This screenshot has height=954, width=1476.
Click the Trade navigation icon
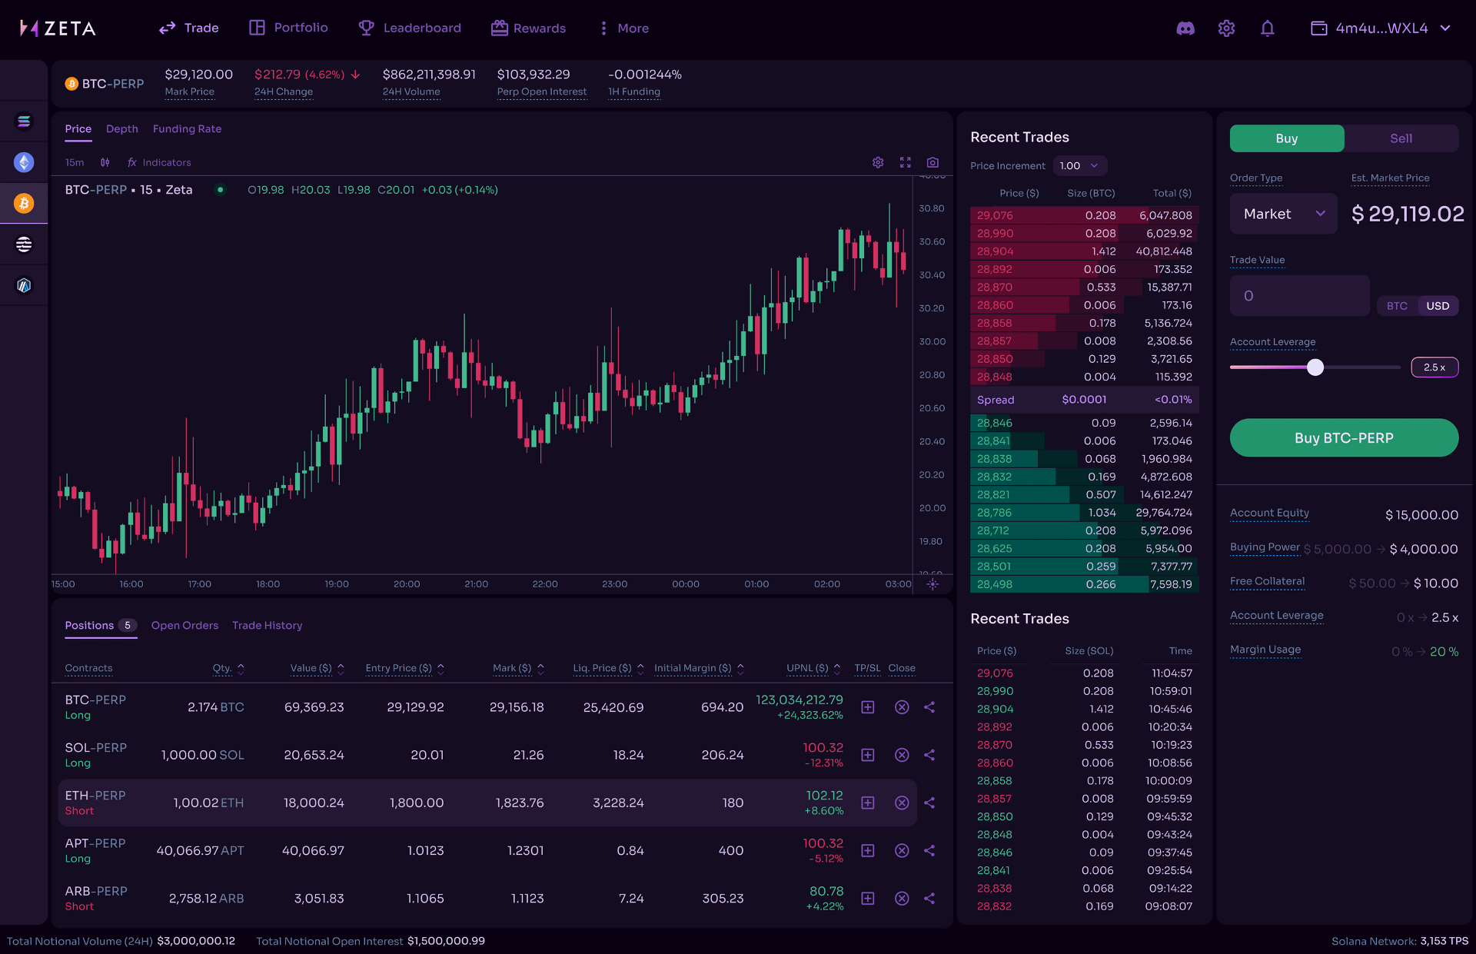click(167, 27)
